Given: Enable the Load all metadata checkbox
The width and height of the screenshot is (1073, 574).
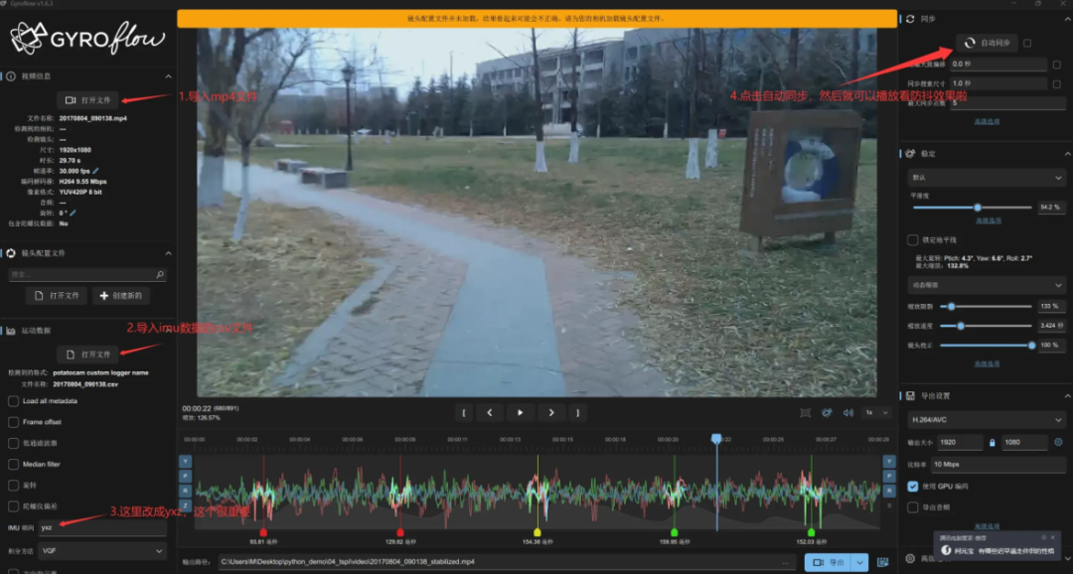Looking at the screenshot, I should click(14, 401).
